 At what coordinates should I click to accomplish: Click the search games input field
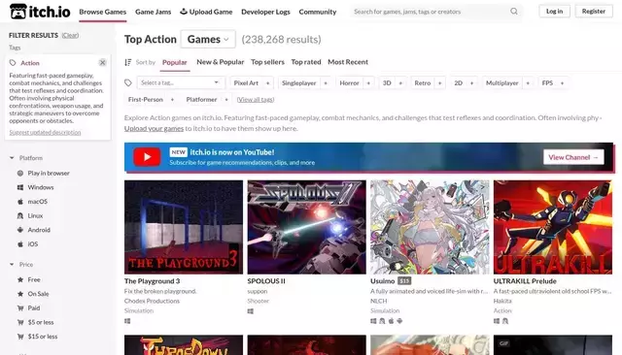tap(431, 12)
